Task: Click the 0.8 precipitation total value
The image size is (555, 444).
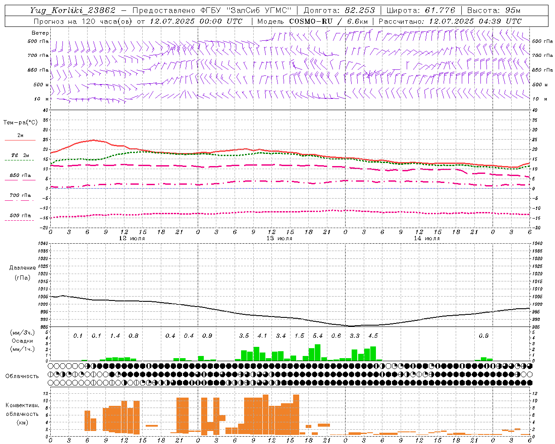Action: point(134,336)
